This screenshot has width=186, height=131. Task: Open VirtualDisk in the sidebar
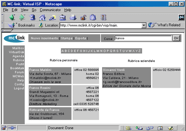point(17,52)
